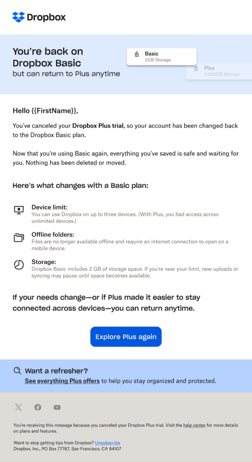Click the magnifier icon beside Want a refresher
Viewport: 252px width, 462px height.
(x=18, y=370)
